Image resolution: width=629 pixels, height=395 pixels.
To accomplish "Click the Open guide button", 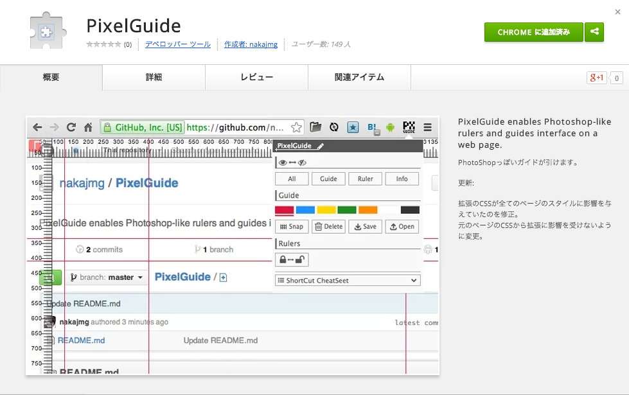I will pos(402,227).
